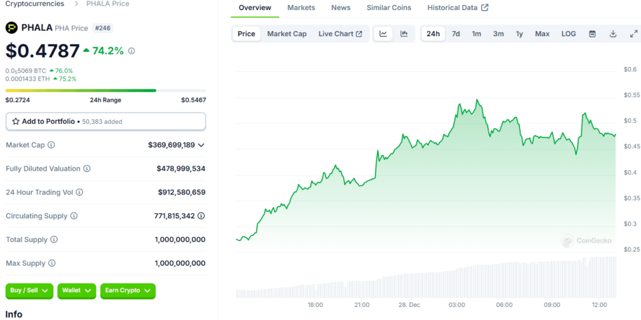The image size is (641, 320).
Task: Go to Cryptocurrencies breadcrumb link
Action: click(x=35, y=4)
